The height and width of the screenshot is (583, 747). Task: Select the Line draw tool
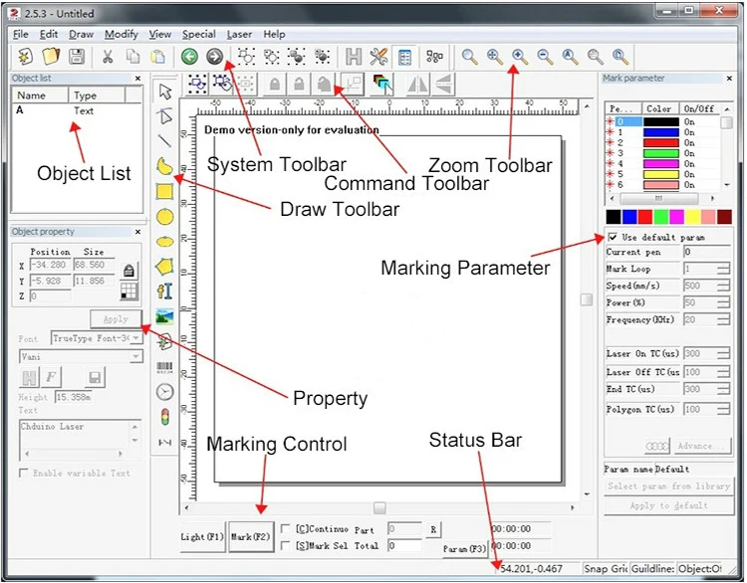pyautogui.click(x=164, y=141)
